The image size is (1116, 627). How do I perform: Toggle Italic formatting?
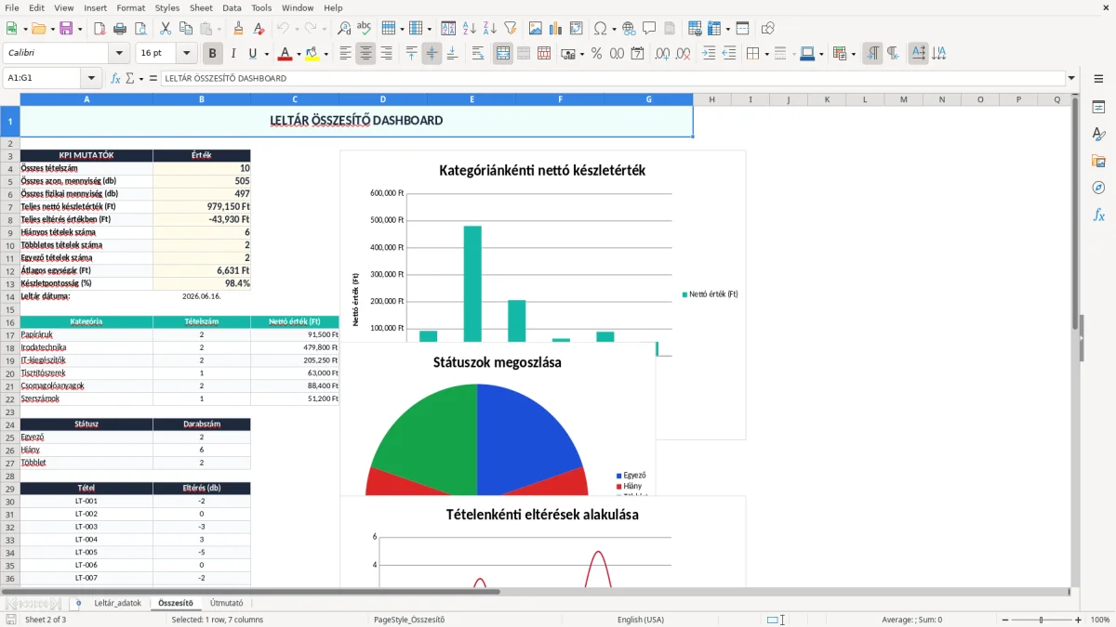232,54
